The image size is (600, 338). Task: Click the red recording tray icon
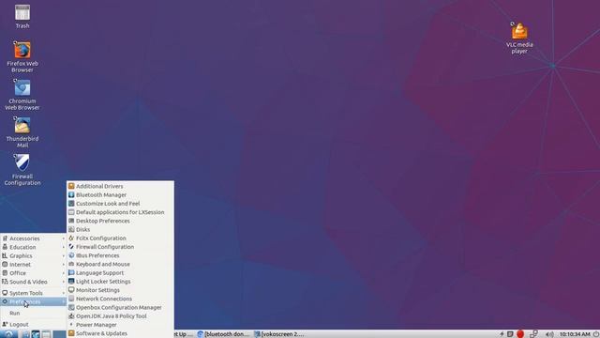(520, 334)
